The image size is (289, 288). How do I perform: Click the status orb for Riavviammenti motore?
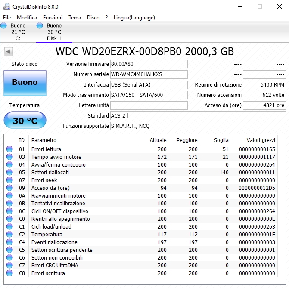coord(9,195)
